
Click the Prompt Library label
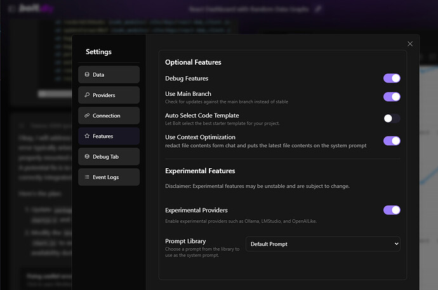[185, 241]
